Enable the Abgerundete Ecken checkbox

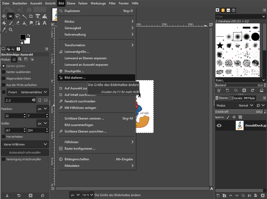[x=4, y=78]
